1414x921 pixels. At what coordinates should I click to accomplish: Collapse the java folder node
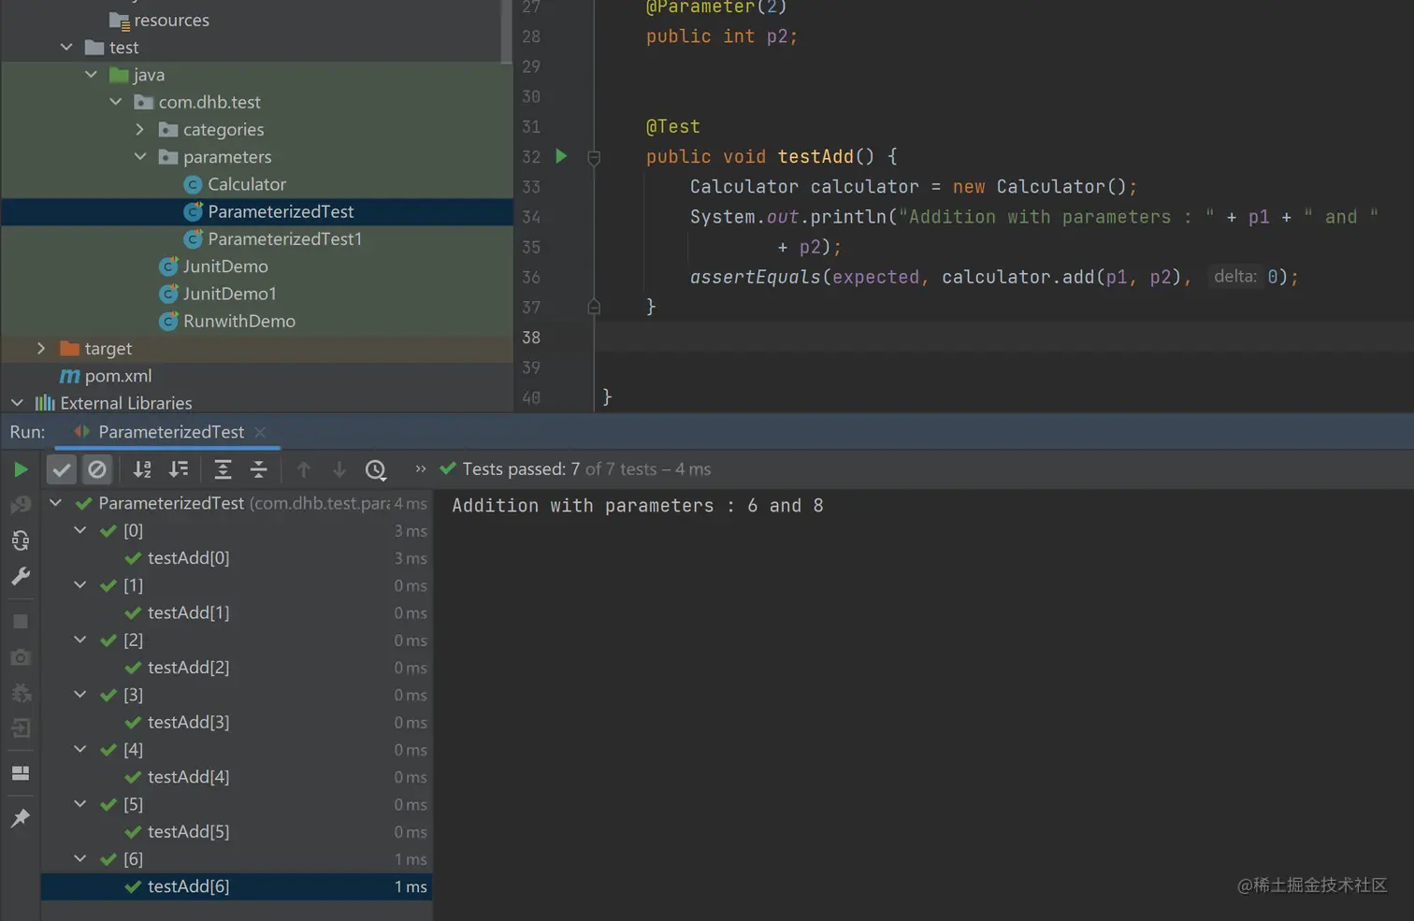91,74
